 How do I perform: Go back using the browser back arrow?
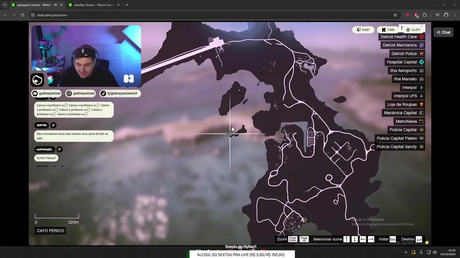5,15
